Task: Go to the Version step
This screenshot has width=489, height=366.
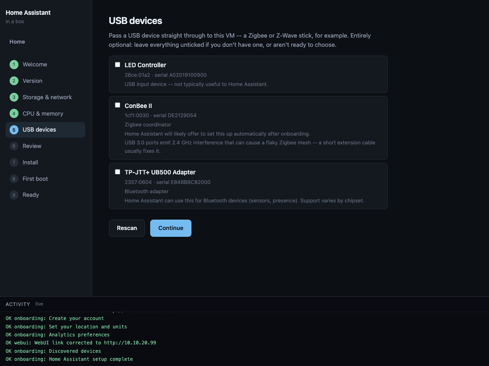Action: click(45, 81)
